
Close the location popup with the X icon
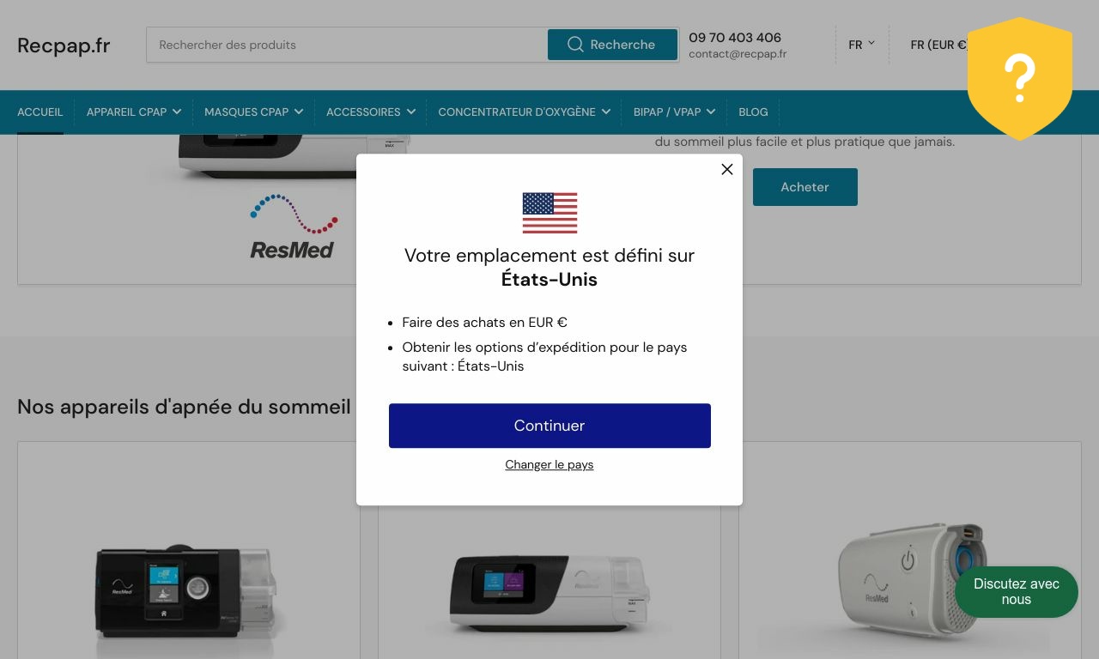(727, 169)
